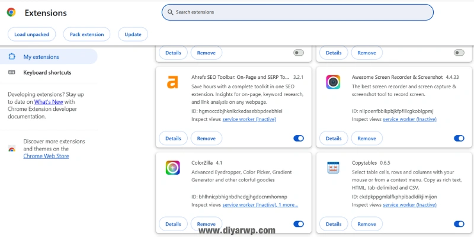Screen dimensions: 474x237
Task: Click the Keyboard shortcuts keyboard icon
Action: (12, 72)
